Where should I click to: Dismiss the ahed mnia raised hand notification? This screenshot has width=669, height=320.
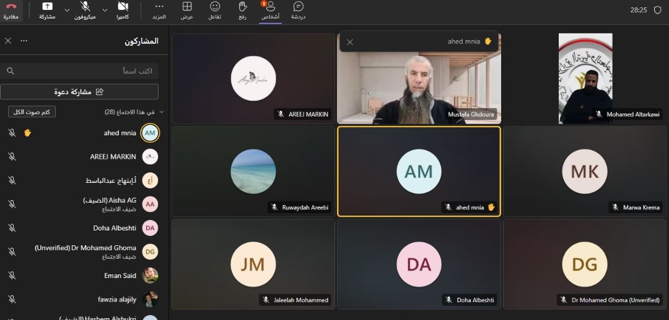point(350,42)
